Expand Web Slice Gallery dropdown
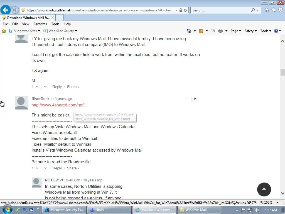This screenshot has height=214, width=285. (76, 31)
